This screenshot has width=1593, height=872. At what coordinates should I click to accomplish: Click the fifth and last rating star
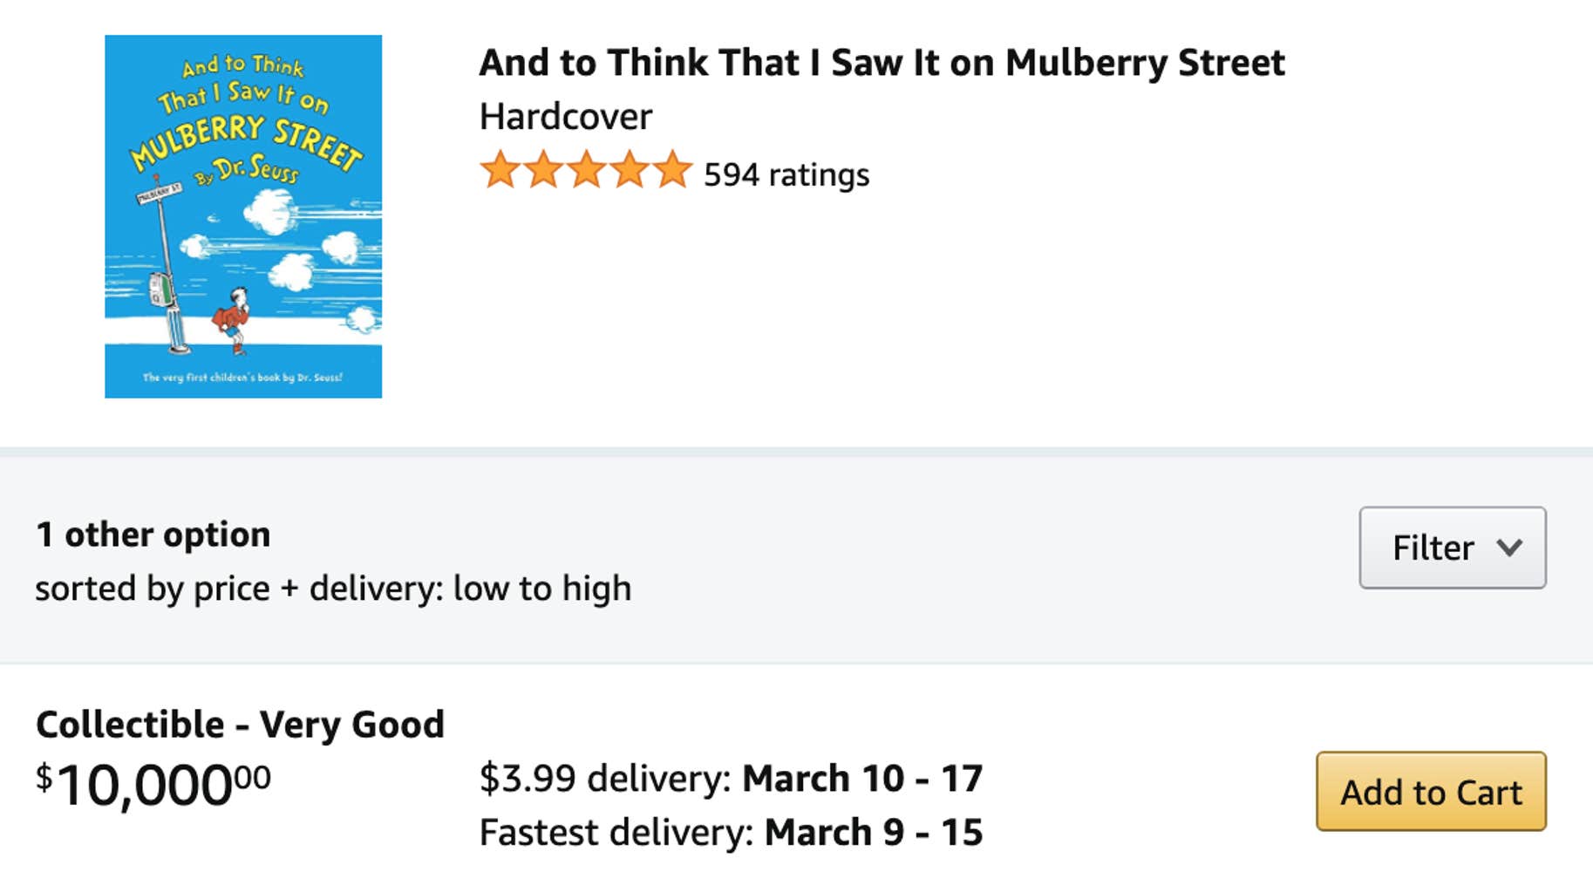click(x=672, y=170)
